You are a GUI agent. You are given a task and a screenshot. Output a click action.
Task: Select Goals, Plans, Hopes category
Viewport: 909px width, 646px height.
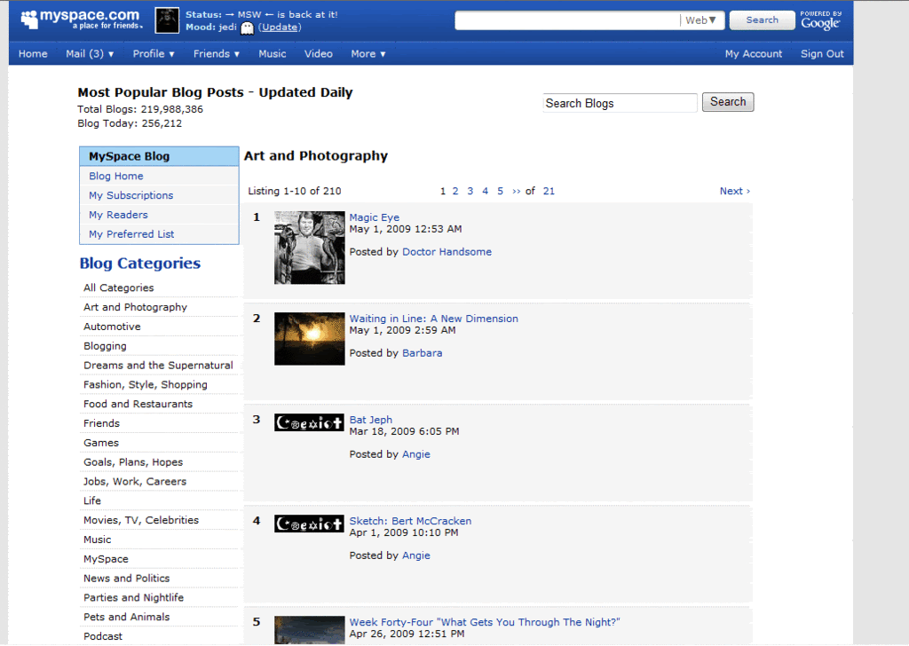[133, 462]
